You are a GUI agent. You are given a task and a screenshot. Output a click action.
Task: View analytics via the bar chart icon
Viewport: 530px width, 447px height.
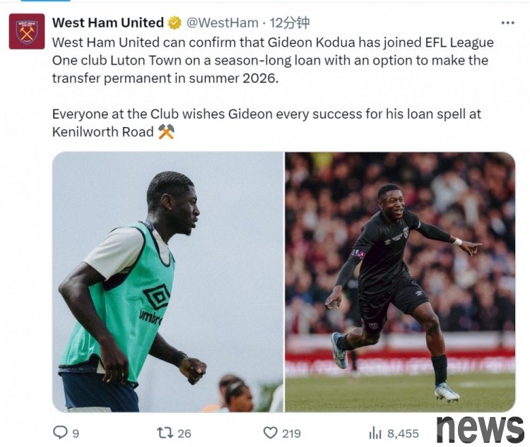pos(375,432)
